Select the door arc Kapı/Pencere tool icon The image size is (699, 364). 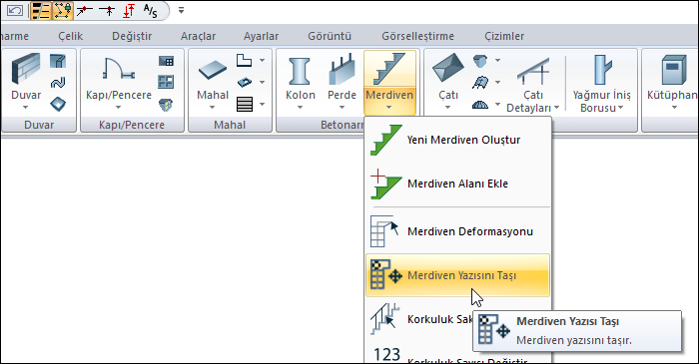[119, 70]
